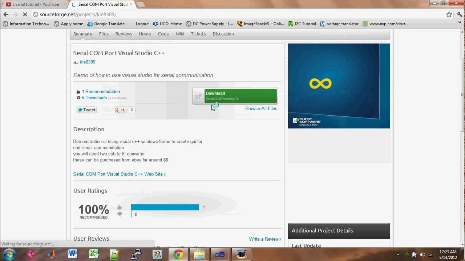Open the Windows Start menu

tap(9, 254)
